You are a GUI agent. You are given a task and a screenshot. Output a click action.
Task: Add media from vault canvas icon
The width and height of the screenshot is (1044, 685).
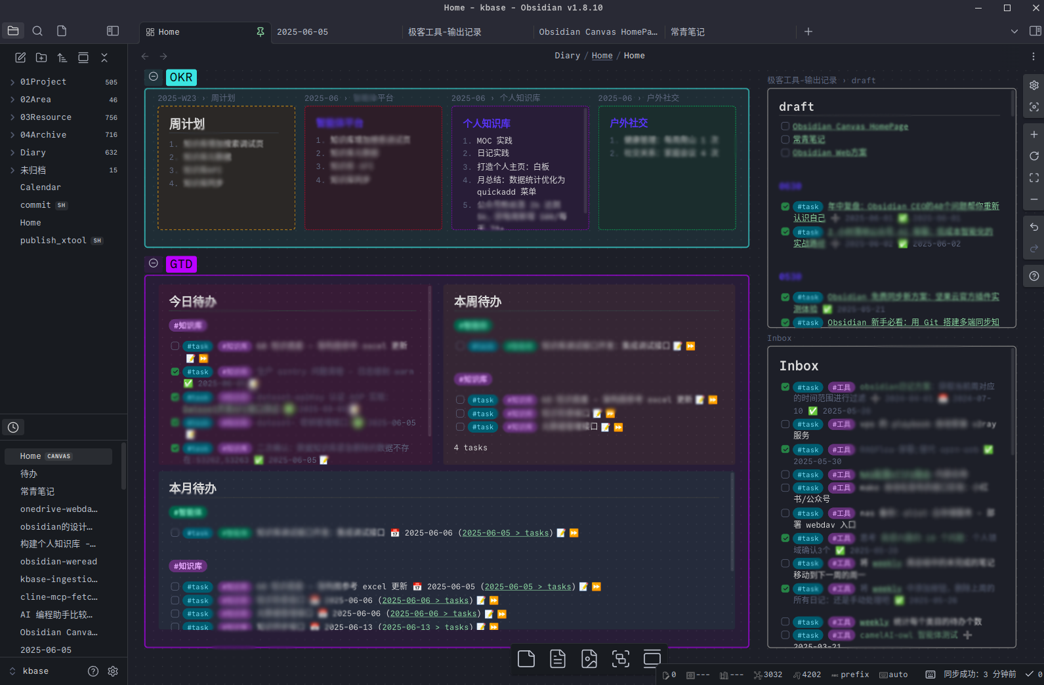tap(589, 659)
